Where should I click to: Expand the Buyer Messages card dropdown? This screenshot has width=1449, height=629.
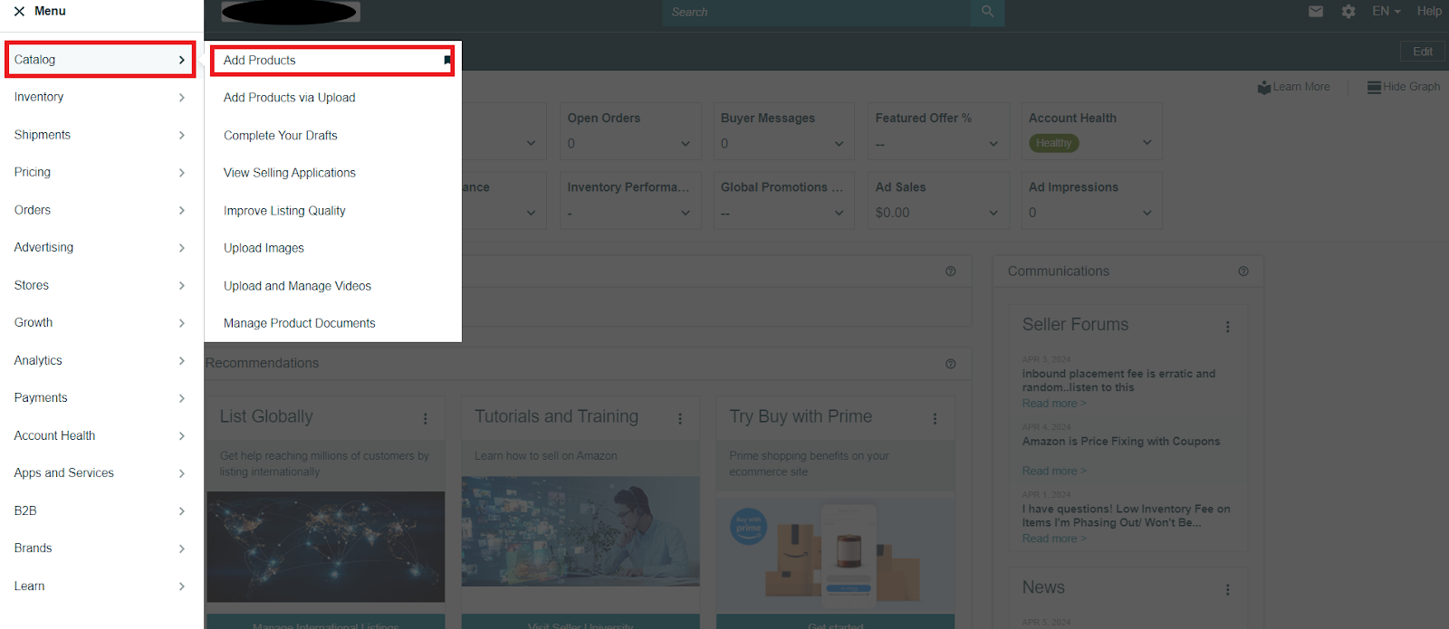click(x=840, y=144)
